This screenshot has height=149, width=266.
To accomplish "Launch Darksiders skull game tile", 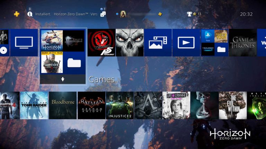I will (129, 42).
